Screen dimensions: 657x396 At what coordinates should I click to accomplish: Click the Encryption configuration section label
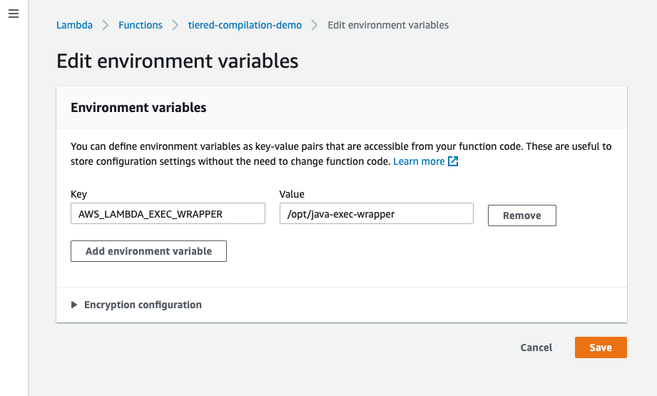(143, 305)
